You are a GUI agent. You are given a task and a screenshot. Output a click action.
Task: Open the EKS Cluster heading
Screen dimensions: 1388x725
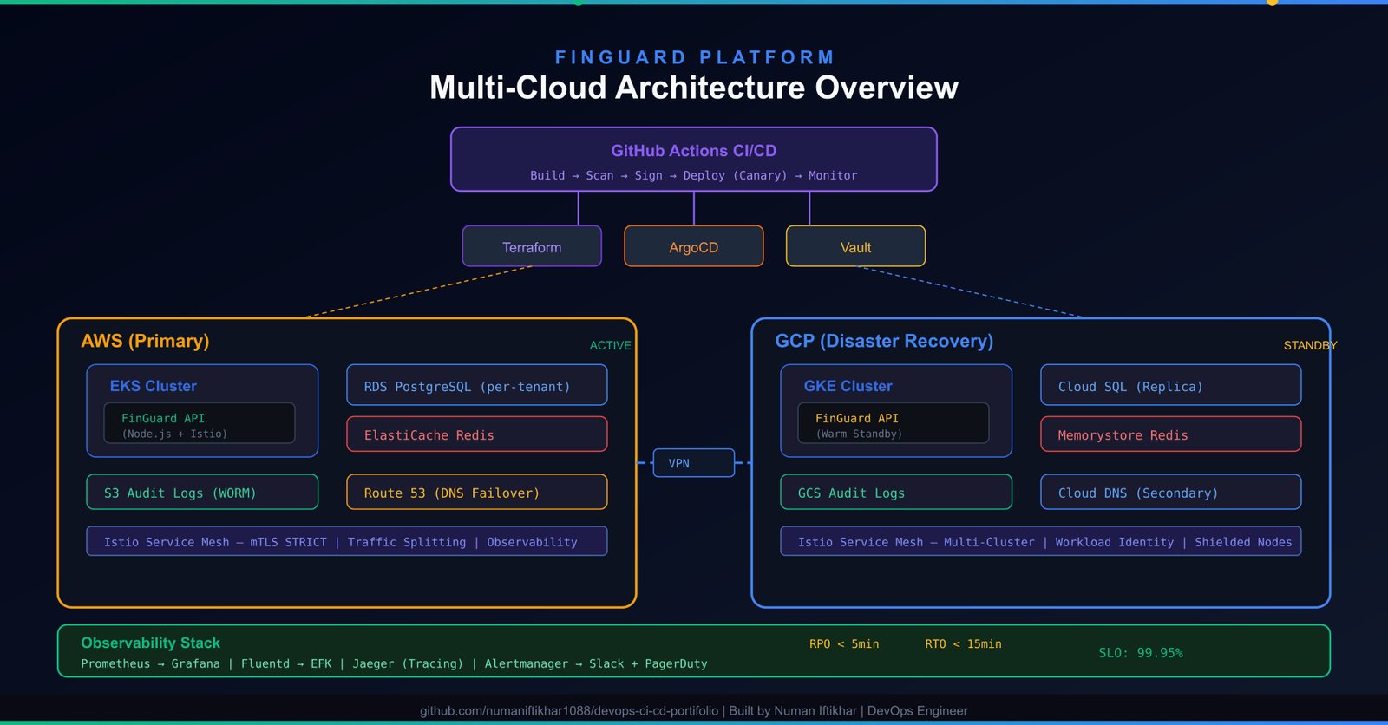tap(154, 386)
